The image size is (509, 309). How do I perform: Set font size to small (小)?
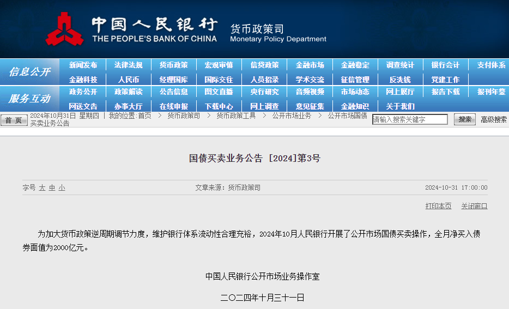point(62,187)
